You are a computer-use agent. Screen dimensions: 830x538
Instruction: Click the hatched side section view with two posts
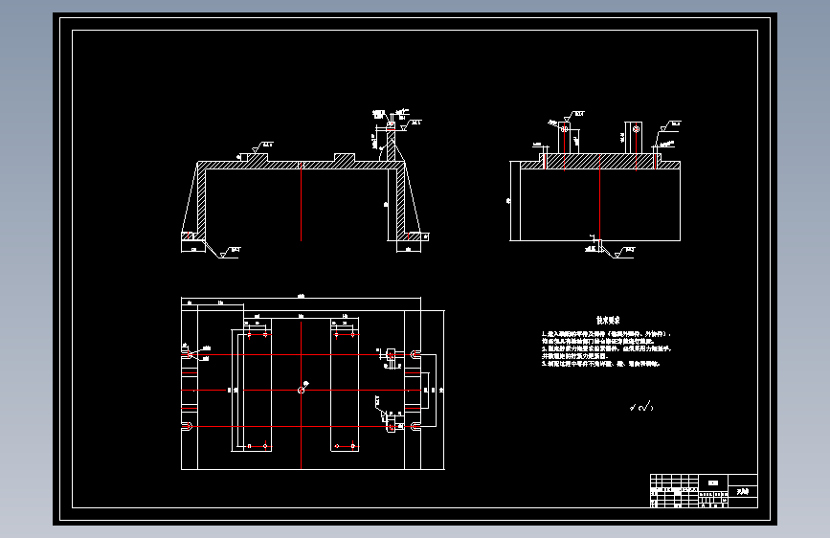tap(595, 185)
